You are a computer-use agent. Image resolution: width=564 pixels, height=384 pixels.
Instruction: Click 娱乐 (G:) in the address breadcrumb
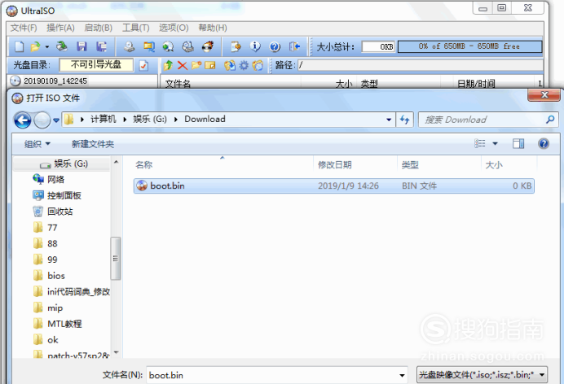pyautogui.click(x=150, y=119)
